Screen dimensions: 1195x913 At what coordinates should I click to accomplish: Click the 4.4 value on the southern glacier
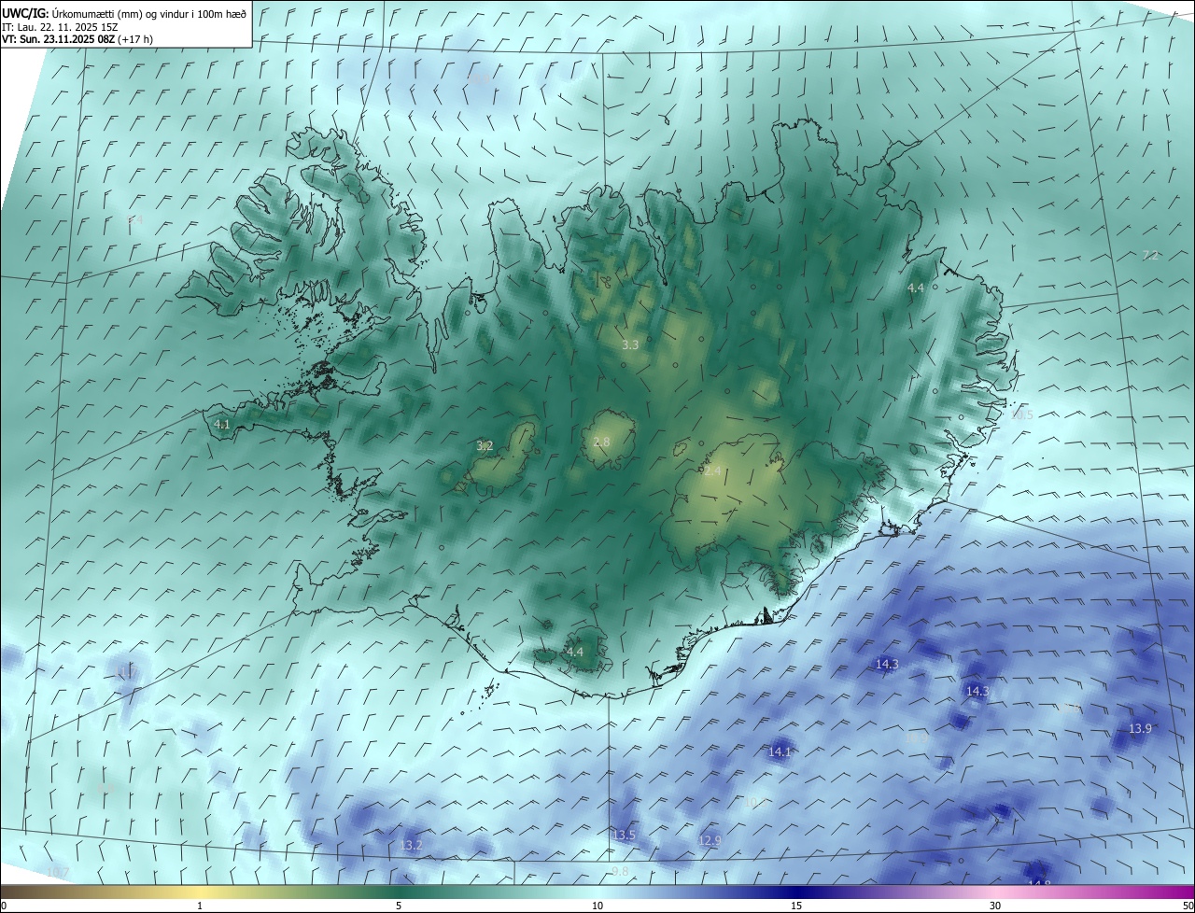click(574, 652)
